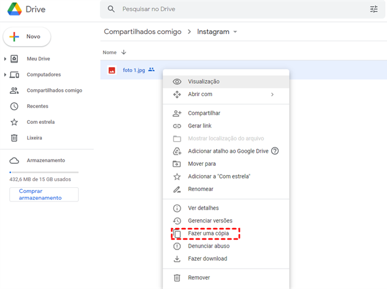Click Mostrar localização do arquivo entry

point(226,139)
